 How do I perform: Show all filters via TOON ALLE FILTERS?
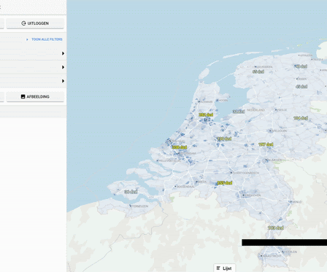click(x=47, y=39)
